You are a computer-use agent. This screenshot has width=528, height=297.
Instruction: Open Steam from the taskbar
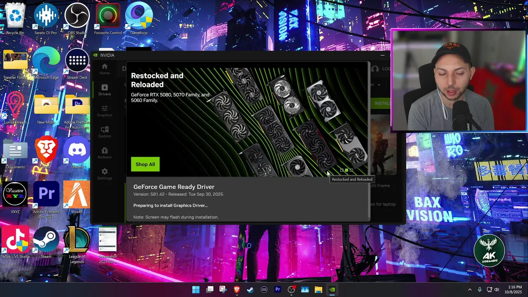point(250,290)
